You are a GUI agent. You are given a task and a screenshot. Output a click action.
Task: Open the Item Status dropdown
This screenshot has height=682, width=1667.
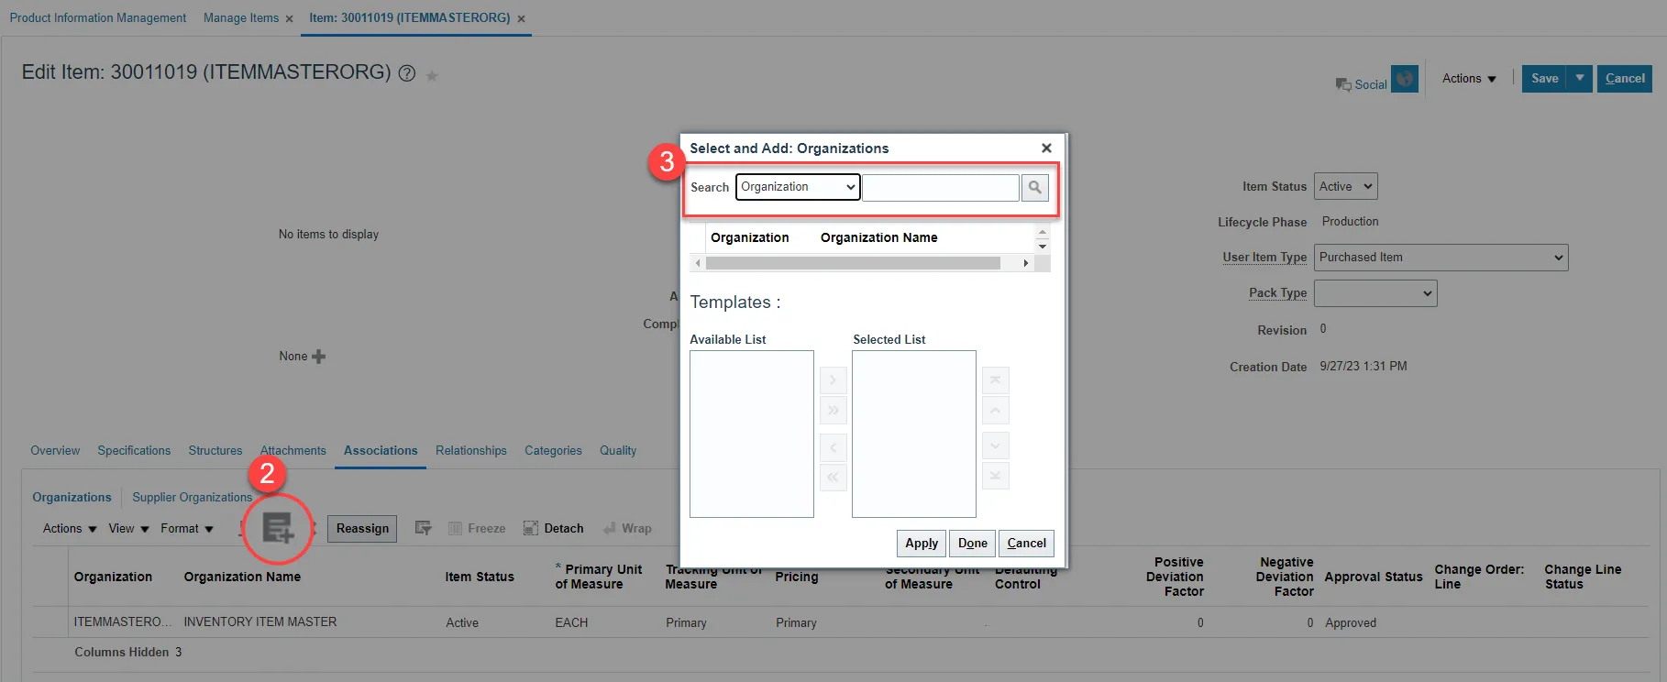[1345, 186]
